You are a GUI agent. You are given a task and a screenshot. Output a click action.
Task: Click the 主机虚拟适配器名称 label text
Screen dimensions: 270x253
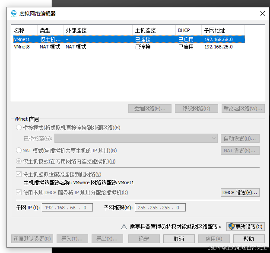tap(48, 183)
